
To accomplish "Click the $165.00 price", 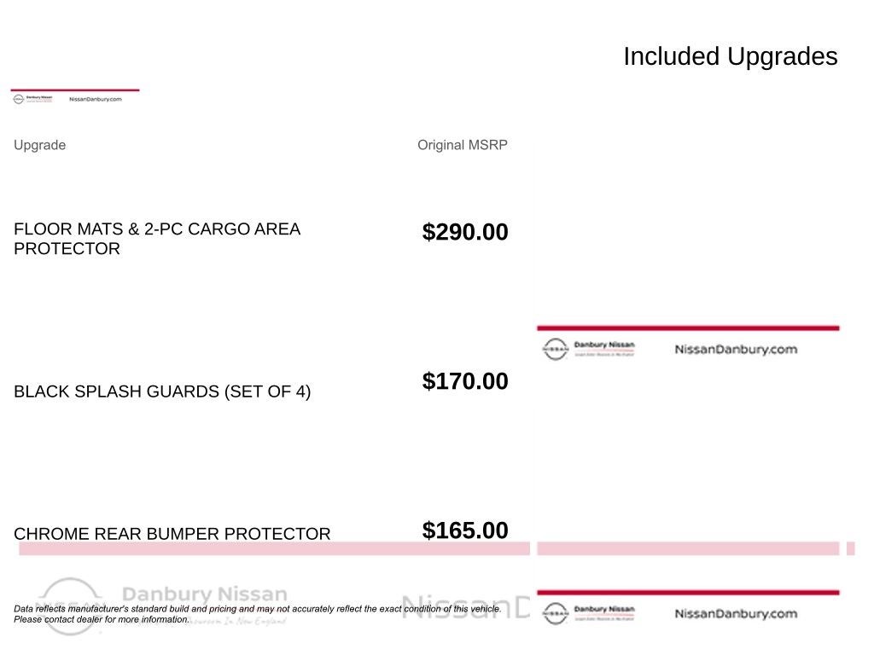I will coord(464,530).
